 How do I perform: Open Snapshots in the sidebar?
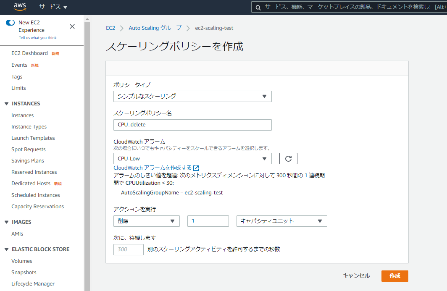[x=24, y=273]
